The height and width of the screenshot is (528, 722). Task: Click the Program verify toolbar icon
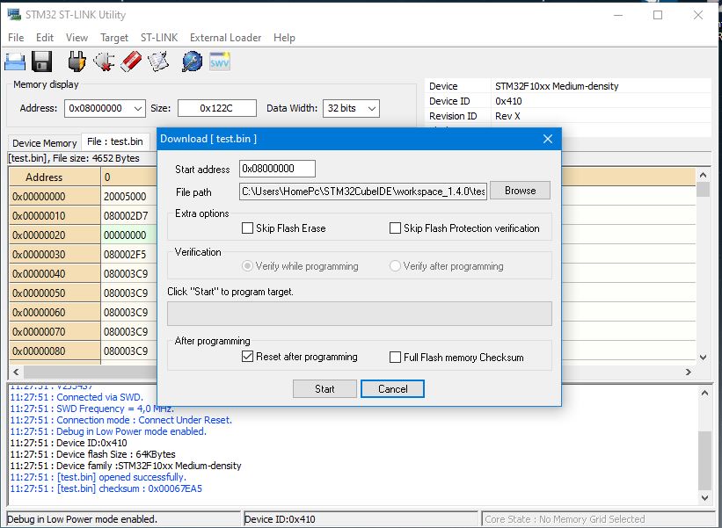pos(158,61)
